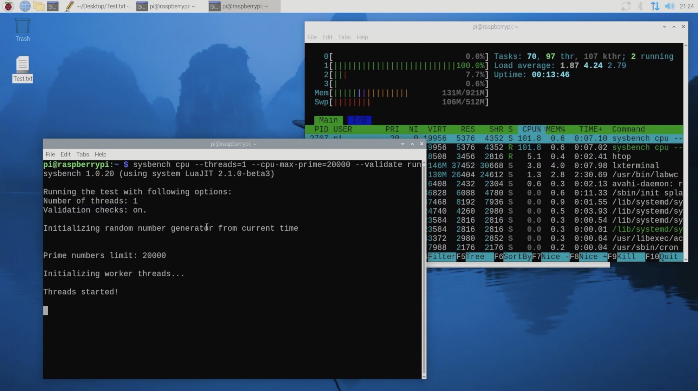This screenshot has height=391, width=698.
Task: Click the update notification tray icon
Action: pos(626,6)
